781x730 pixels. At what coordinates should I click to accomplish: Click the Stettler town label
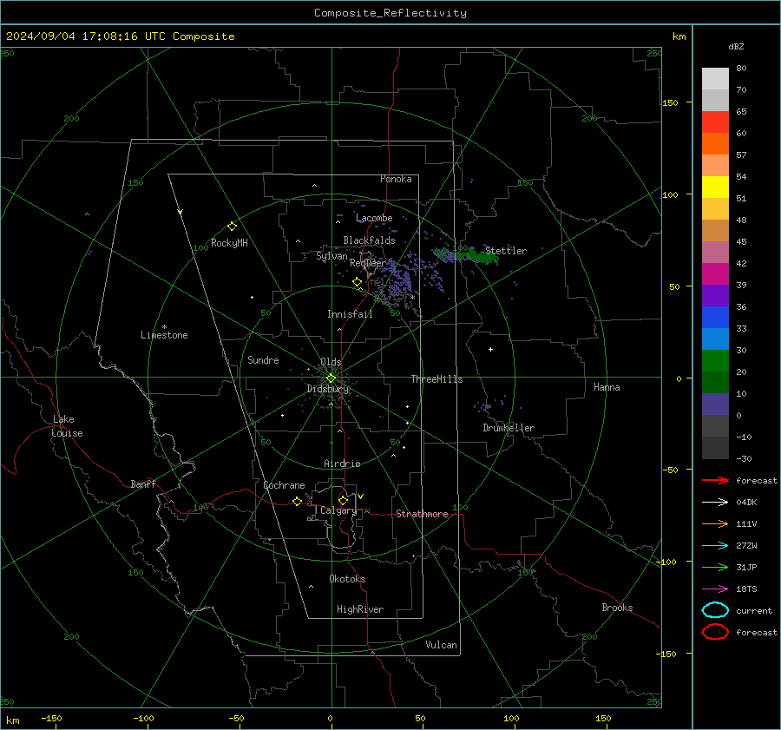[x=506, y=251]
